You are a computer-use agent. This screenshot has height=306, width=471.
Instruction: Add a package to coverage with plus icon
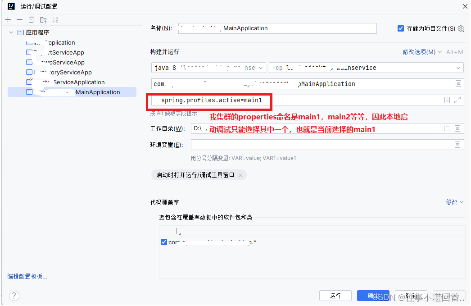click(177, 231)
